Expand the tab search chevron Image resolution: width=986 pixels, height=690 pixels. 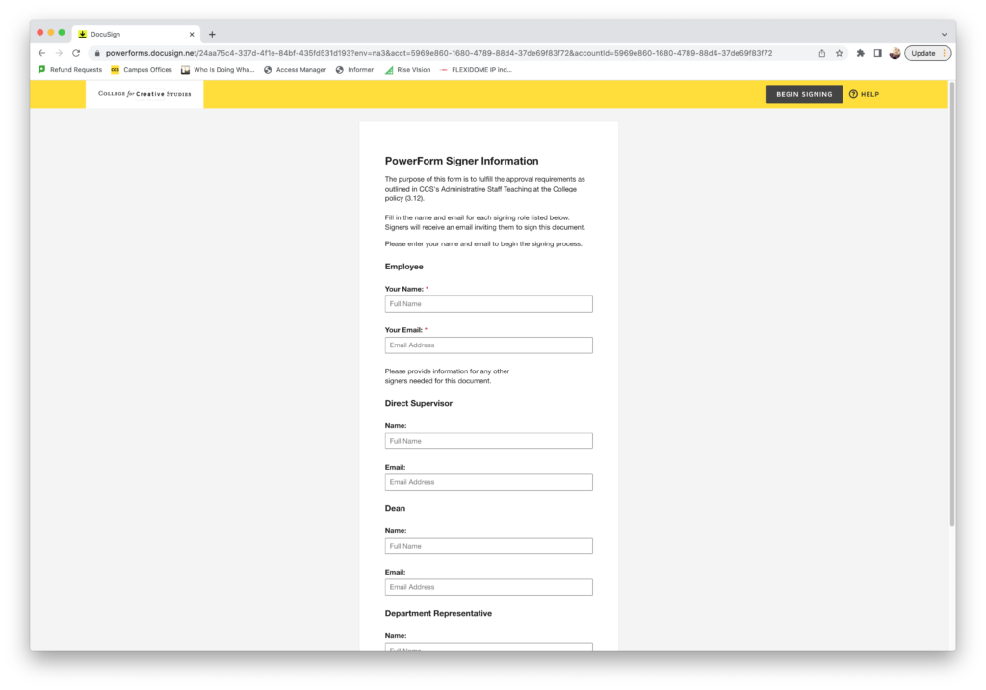point(942,34)
